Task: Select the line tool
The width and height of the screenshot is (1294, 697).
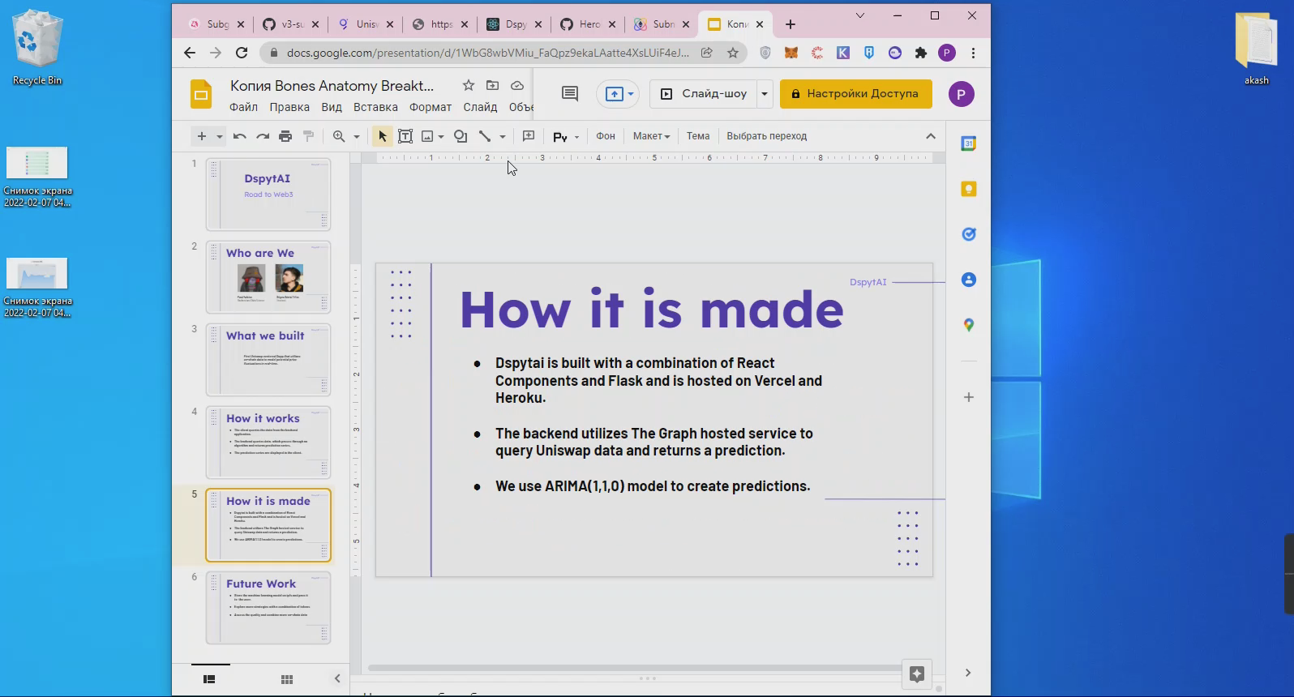Action: tap(485, 136)
